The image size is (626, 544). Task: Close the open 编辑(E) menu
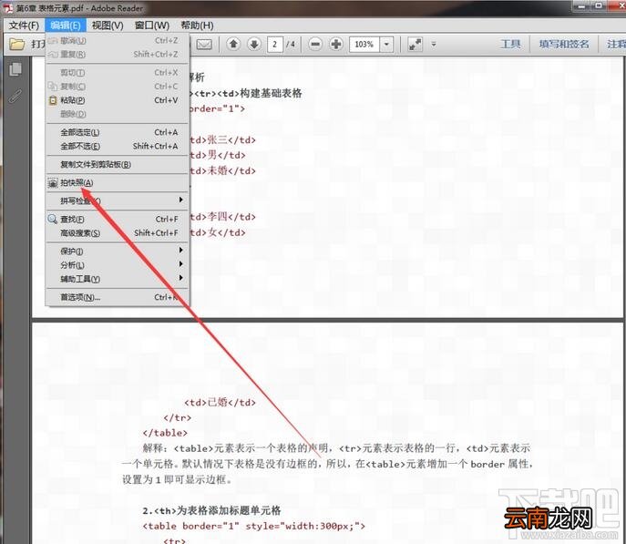66,26
